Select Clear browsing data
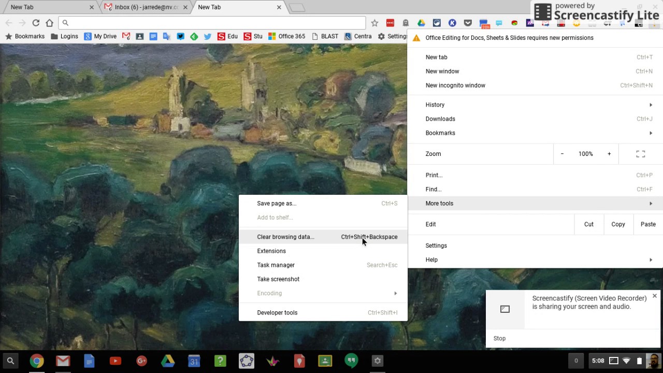The width and height of the screenshot is (663, 373). pyautogui.click(x=323, y=237)
